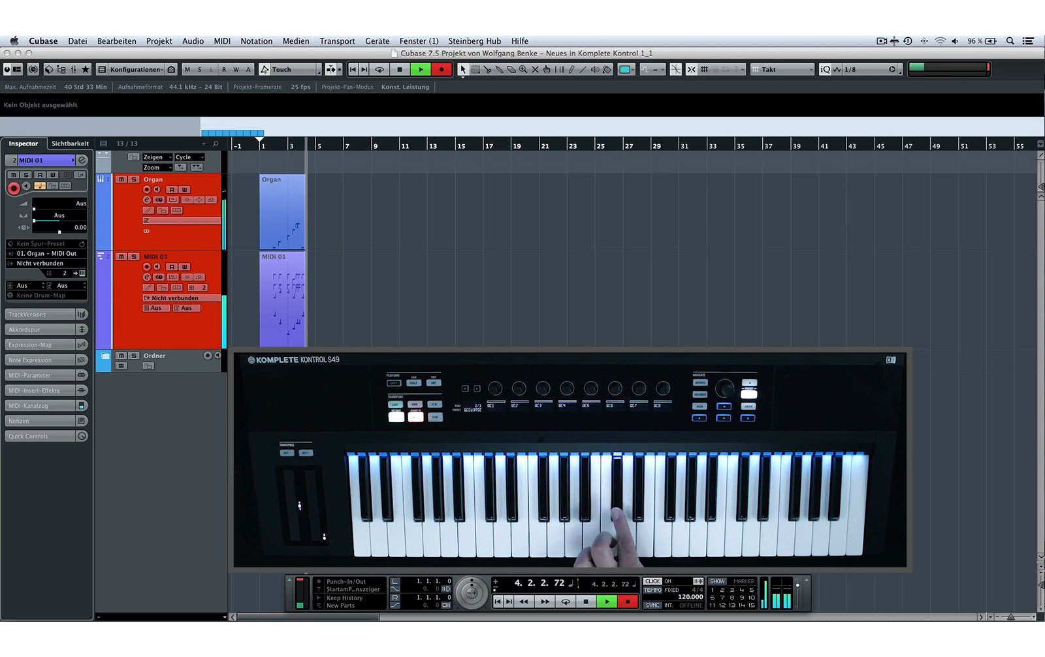This screenshot has width=1045, height=657.
Task: Open Inspector edit channel settings for MIDI 01
Action: [x=82, y=160]
